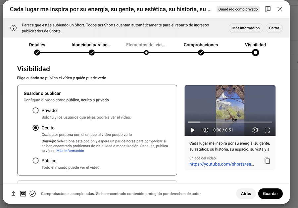
Task: Click the SD quality badge at bottom left
Action: (x=23, y=193)
